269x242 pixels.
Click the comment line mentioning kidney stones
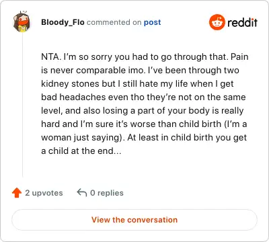(x=137, y=84)
